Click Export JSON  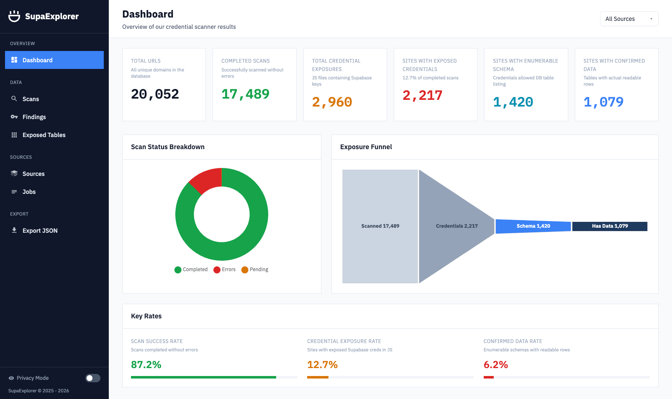click(40, 230)
